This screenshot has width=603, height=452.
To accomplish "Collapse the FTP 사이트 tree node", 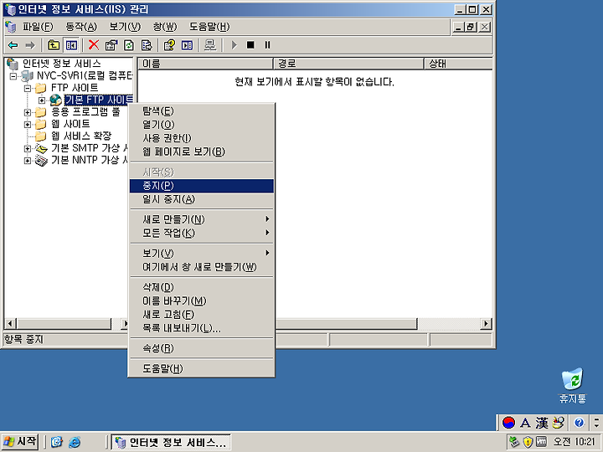I will (x=28, y=89).
